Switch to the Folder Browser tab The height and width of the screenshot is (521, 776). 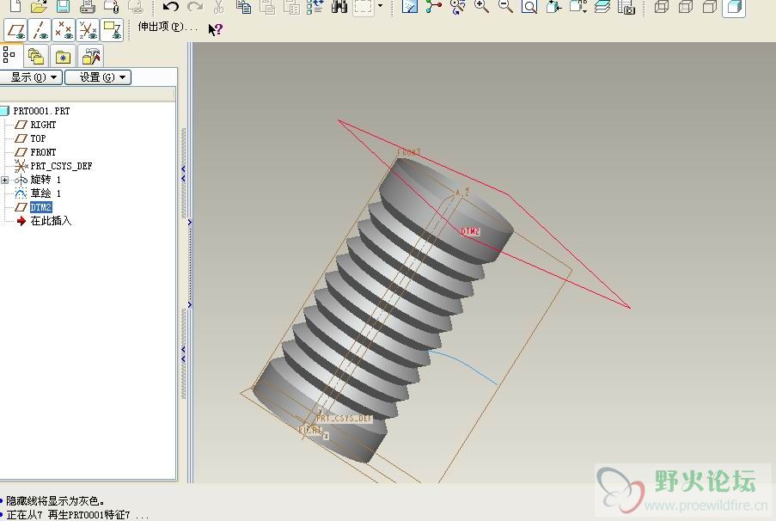point(35,56)
